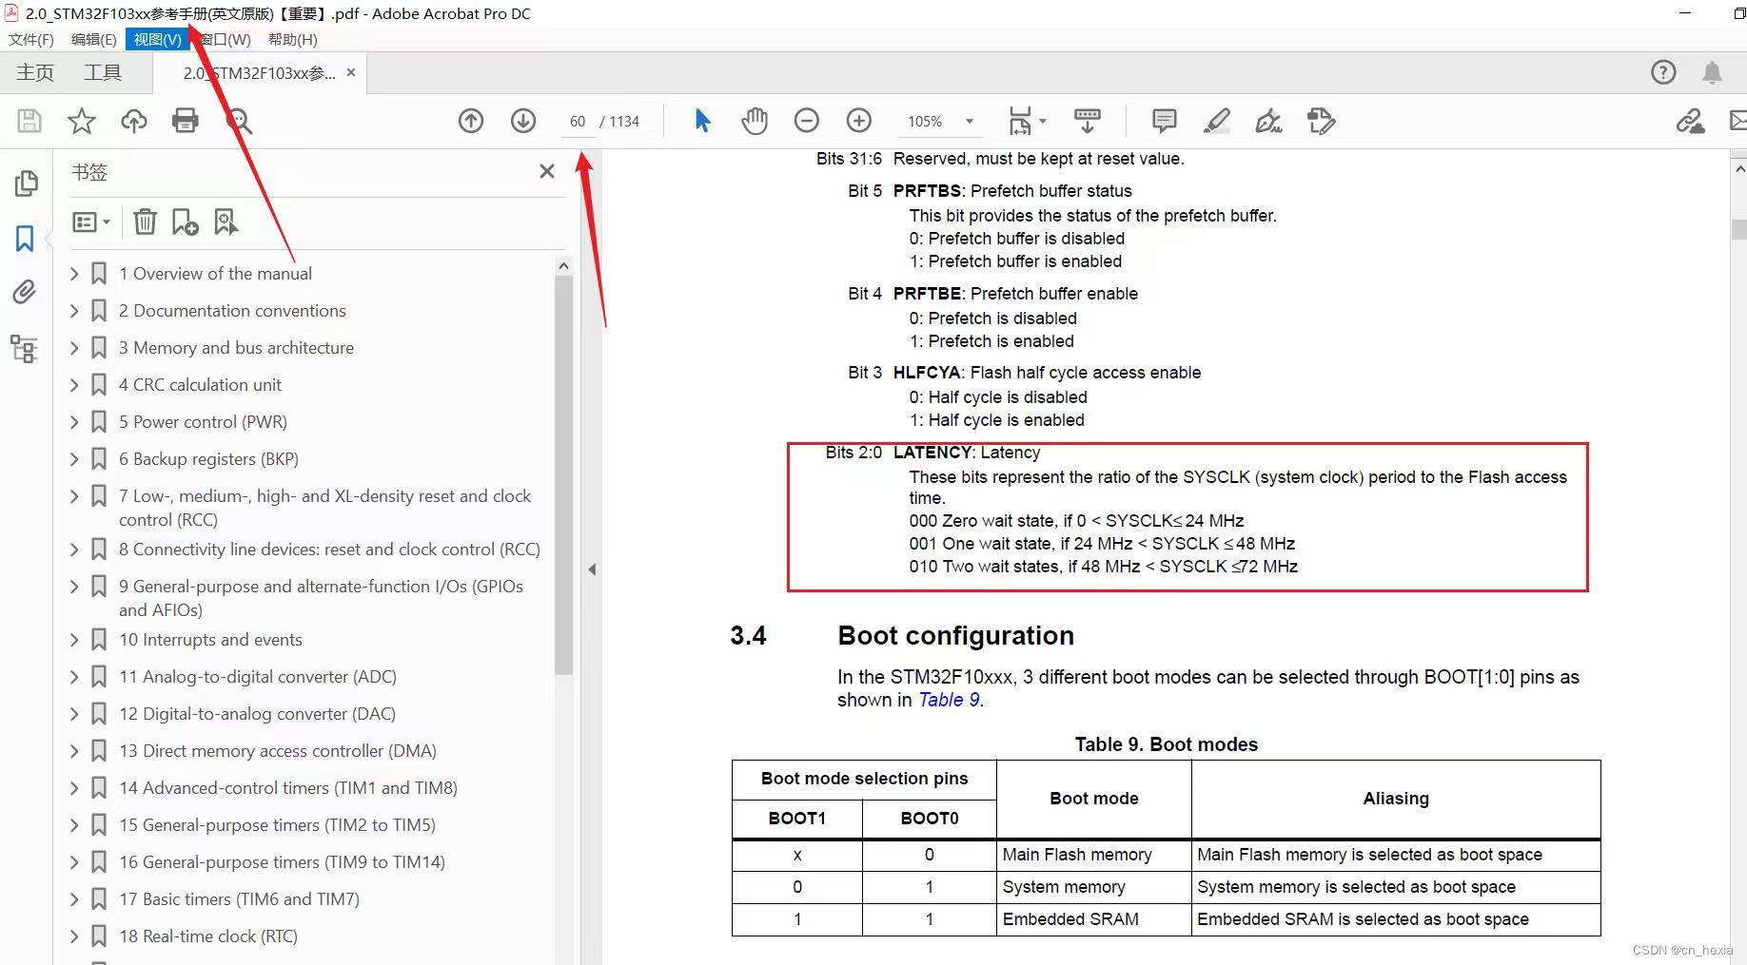Image resolution: width=1747 pixels, height=965 pixels.
Task: Activate the Hand pan tool
Action: click(x=755, y=121)
